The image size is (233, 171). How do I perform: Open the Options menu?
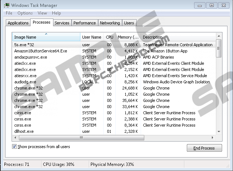tap(25, 13)
